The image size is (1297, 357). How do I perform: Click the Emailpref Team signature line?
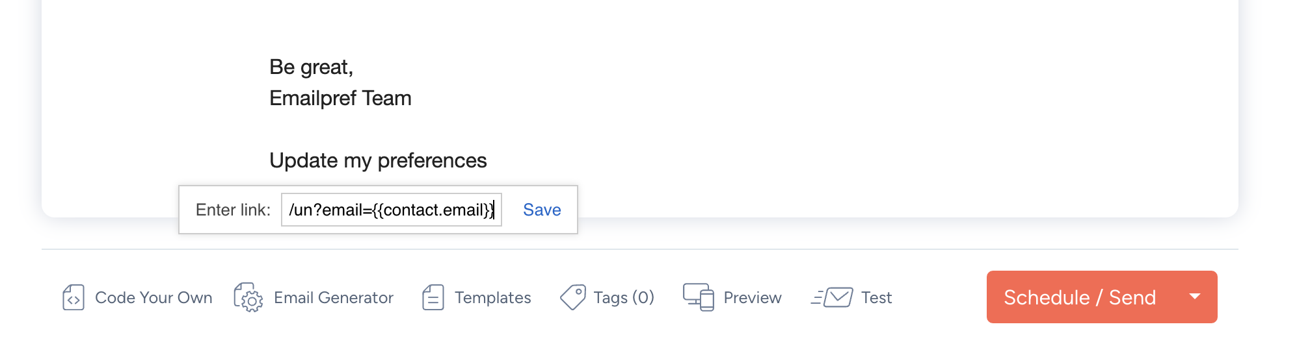pos(340,98)
